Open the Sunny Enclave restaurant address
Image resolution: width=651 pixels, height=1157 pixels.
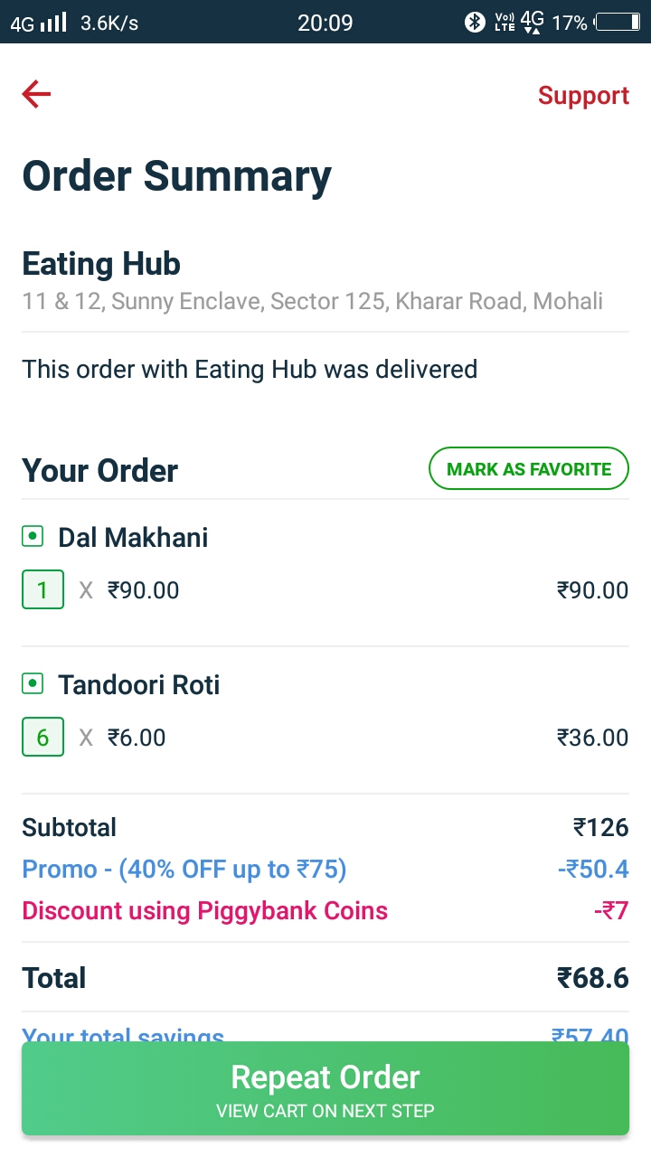tap(313, 301)
